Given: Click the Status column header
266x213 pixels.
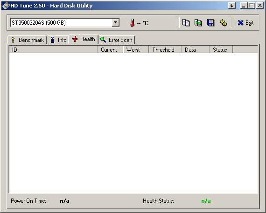Looking at the screenshot, I should pyautogui.click(x=221, y=50).
